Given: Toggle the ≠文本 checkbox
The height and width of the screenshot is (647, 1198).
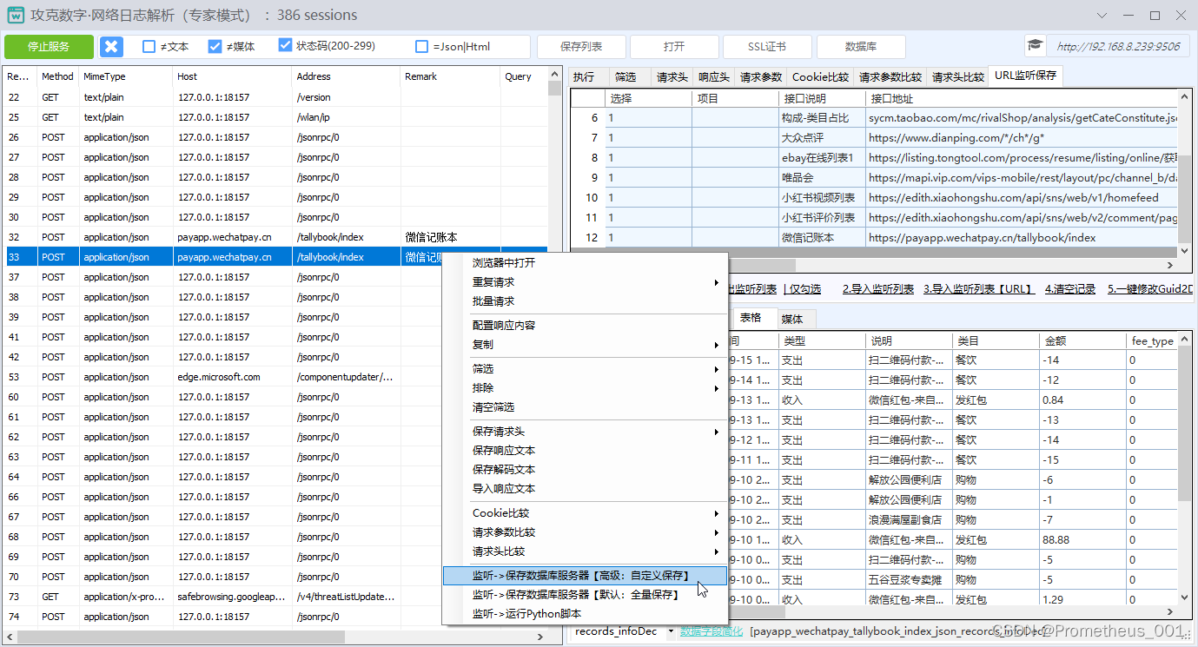Looking at the screenshot, I should coord(149,47).
